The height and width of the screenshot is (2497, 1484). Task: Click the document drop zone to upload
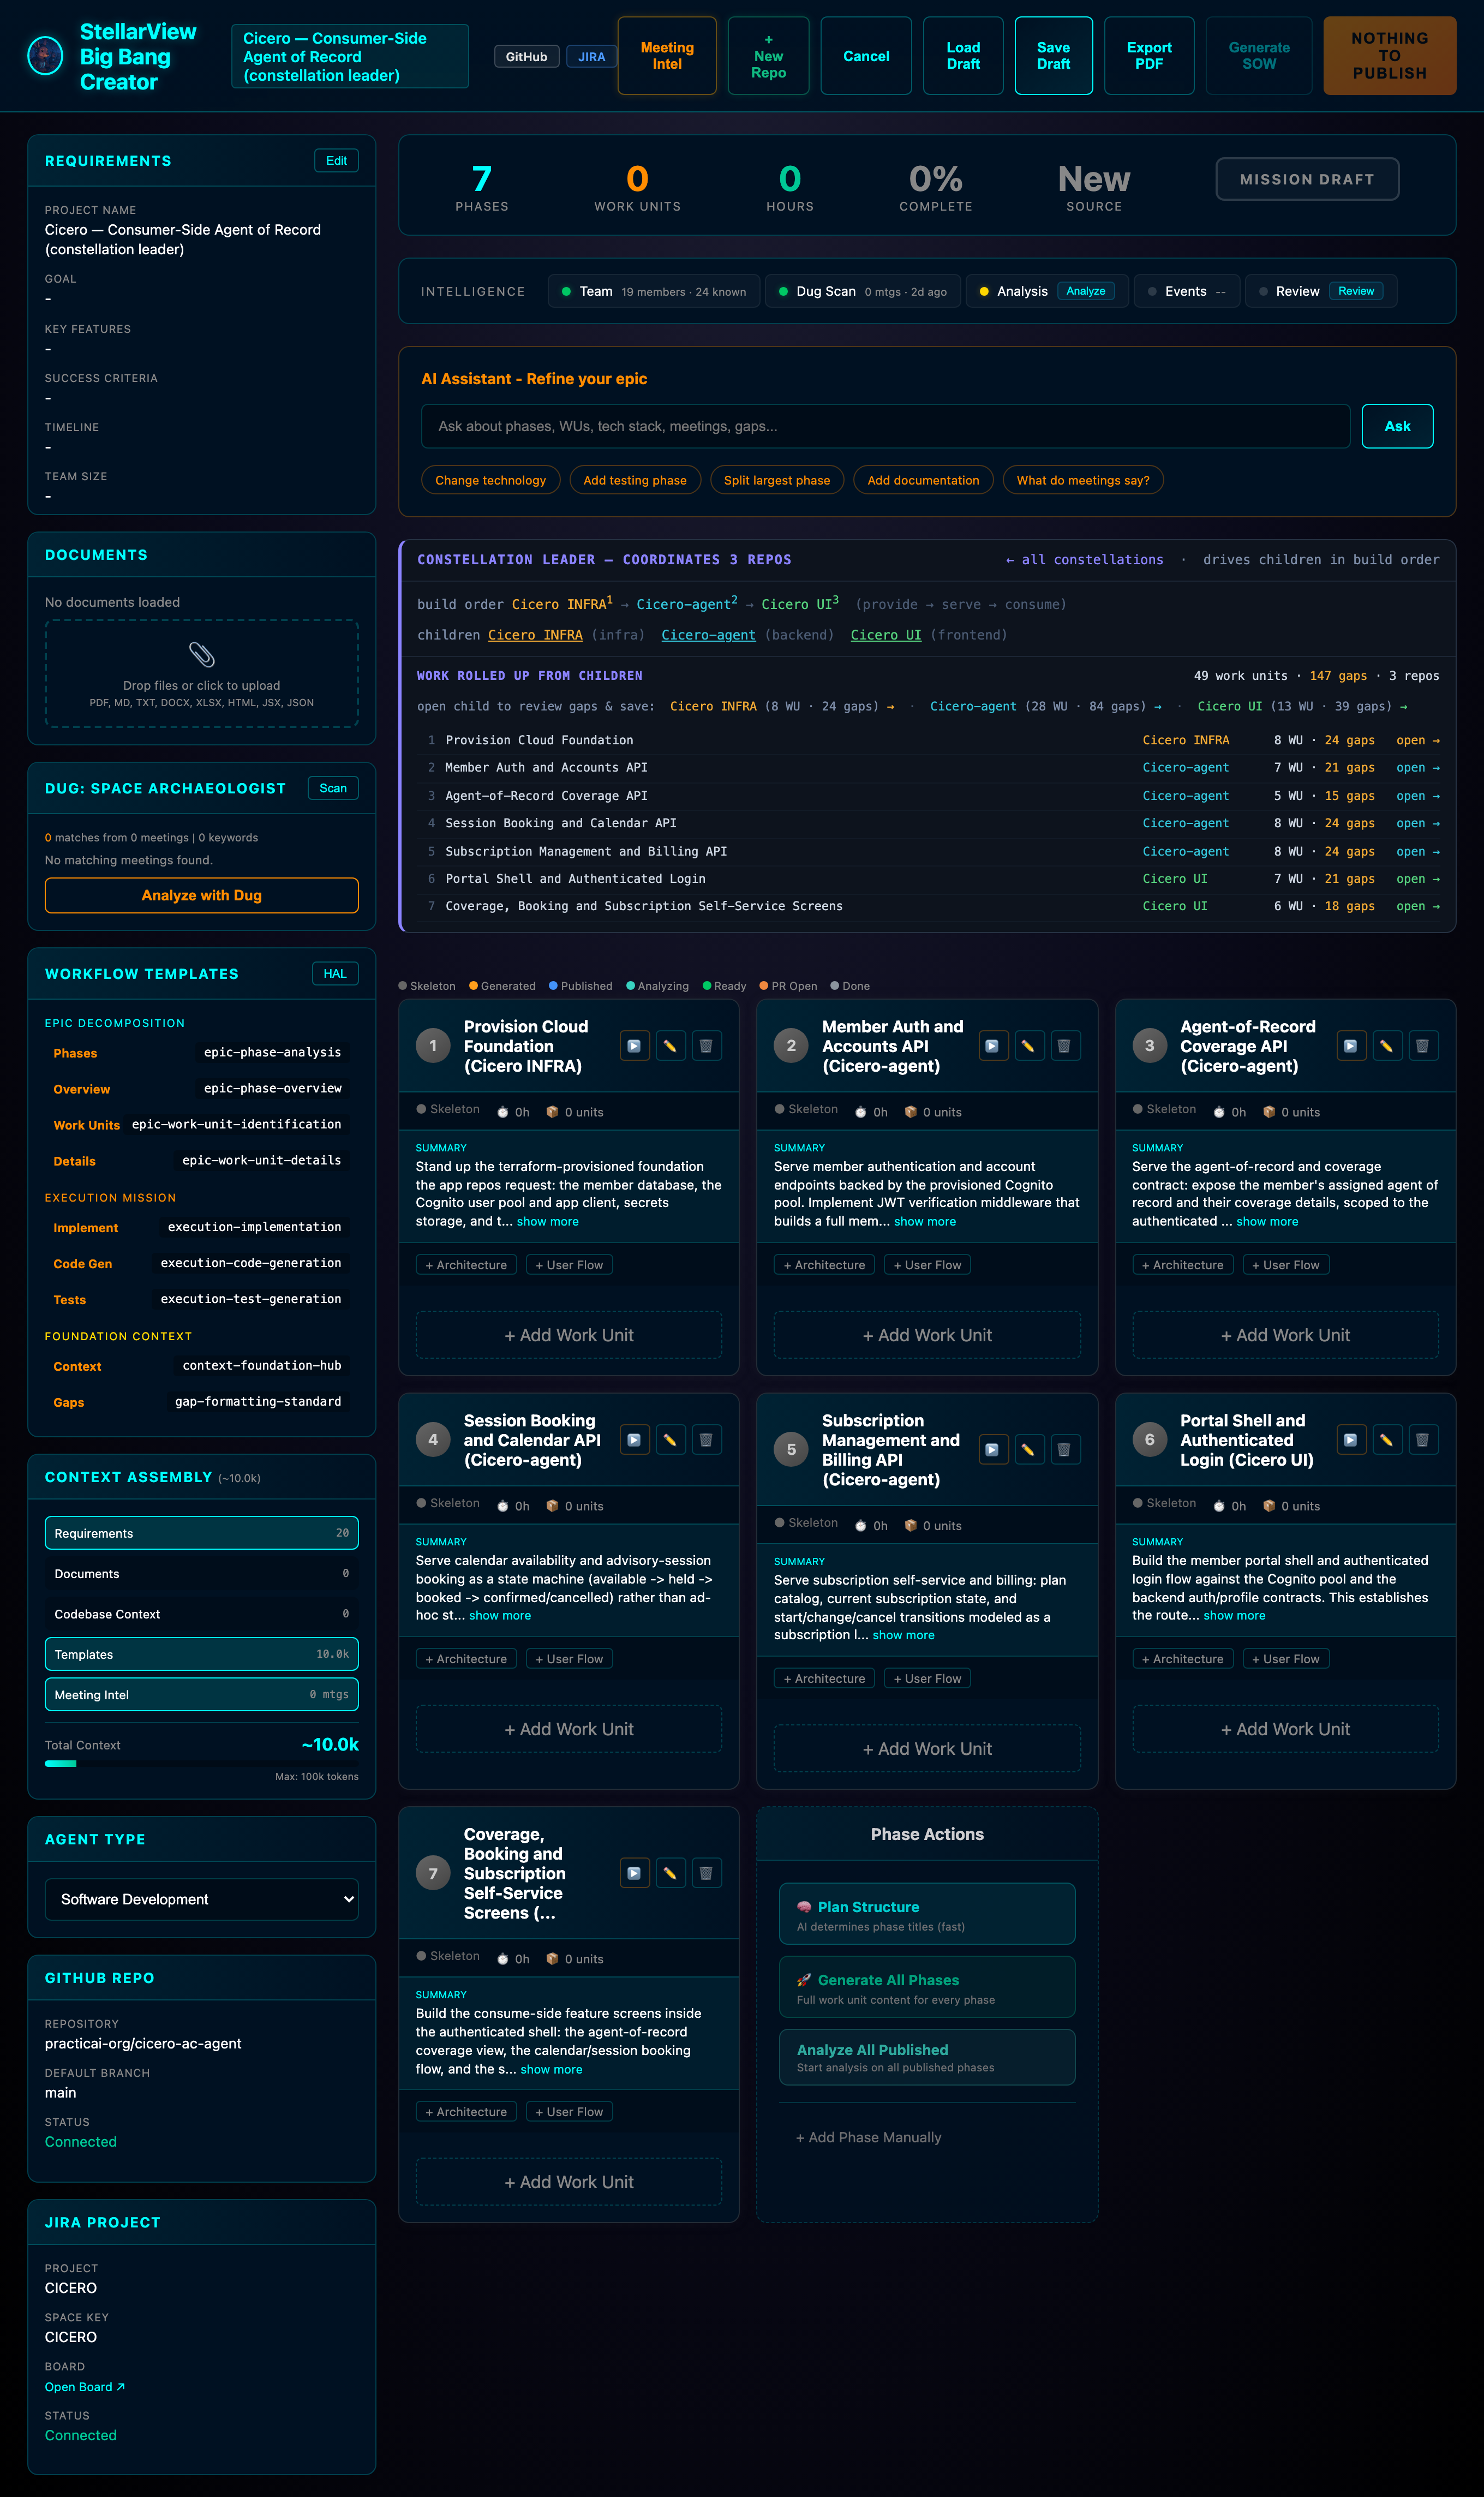pyautogui.click(x=202, y=673)
